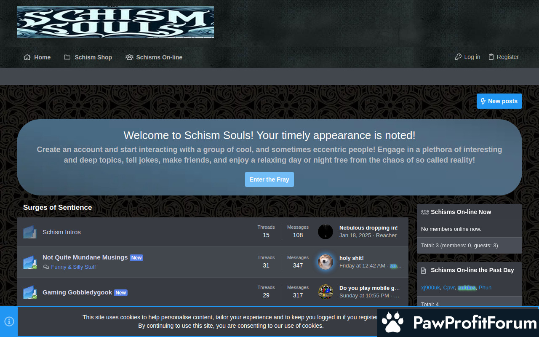Click the Schism Intros forum node icon
The height and width of the screenshot is (337, 539).
tap(29, 232)
